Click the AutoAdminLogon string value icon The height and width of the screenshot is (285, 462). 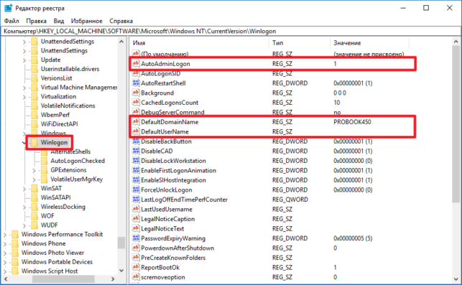(x=136, y=64)
